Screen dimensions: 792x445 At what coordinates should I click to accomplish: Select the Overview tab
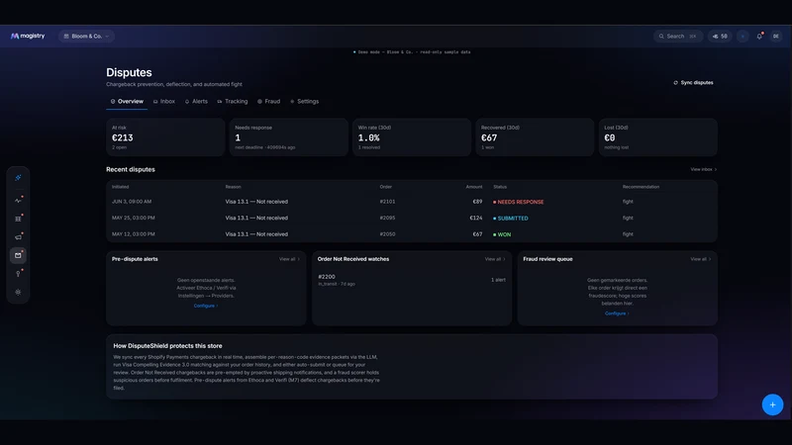[127, 102]
